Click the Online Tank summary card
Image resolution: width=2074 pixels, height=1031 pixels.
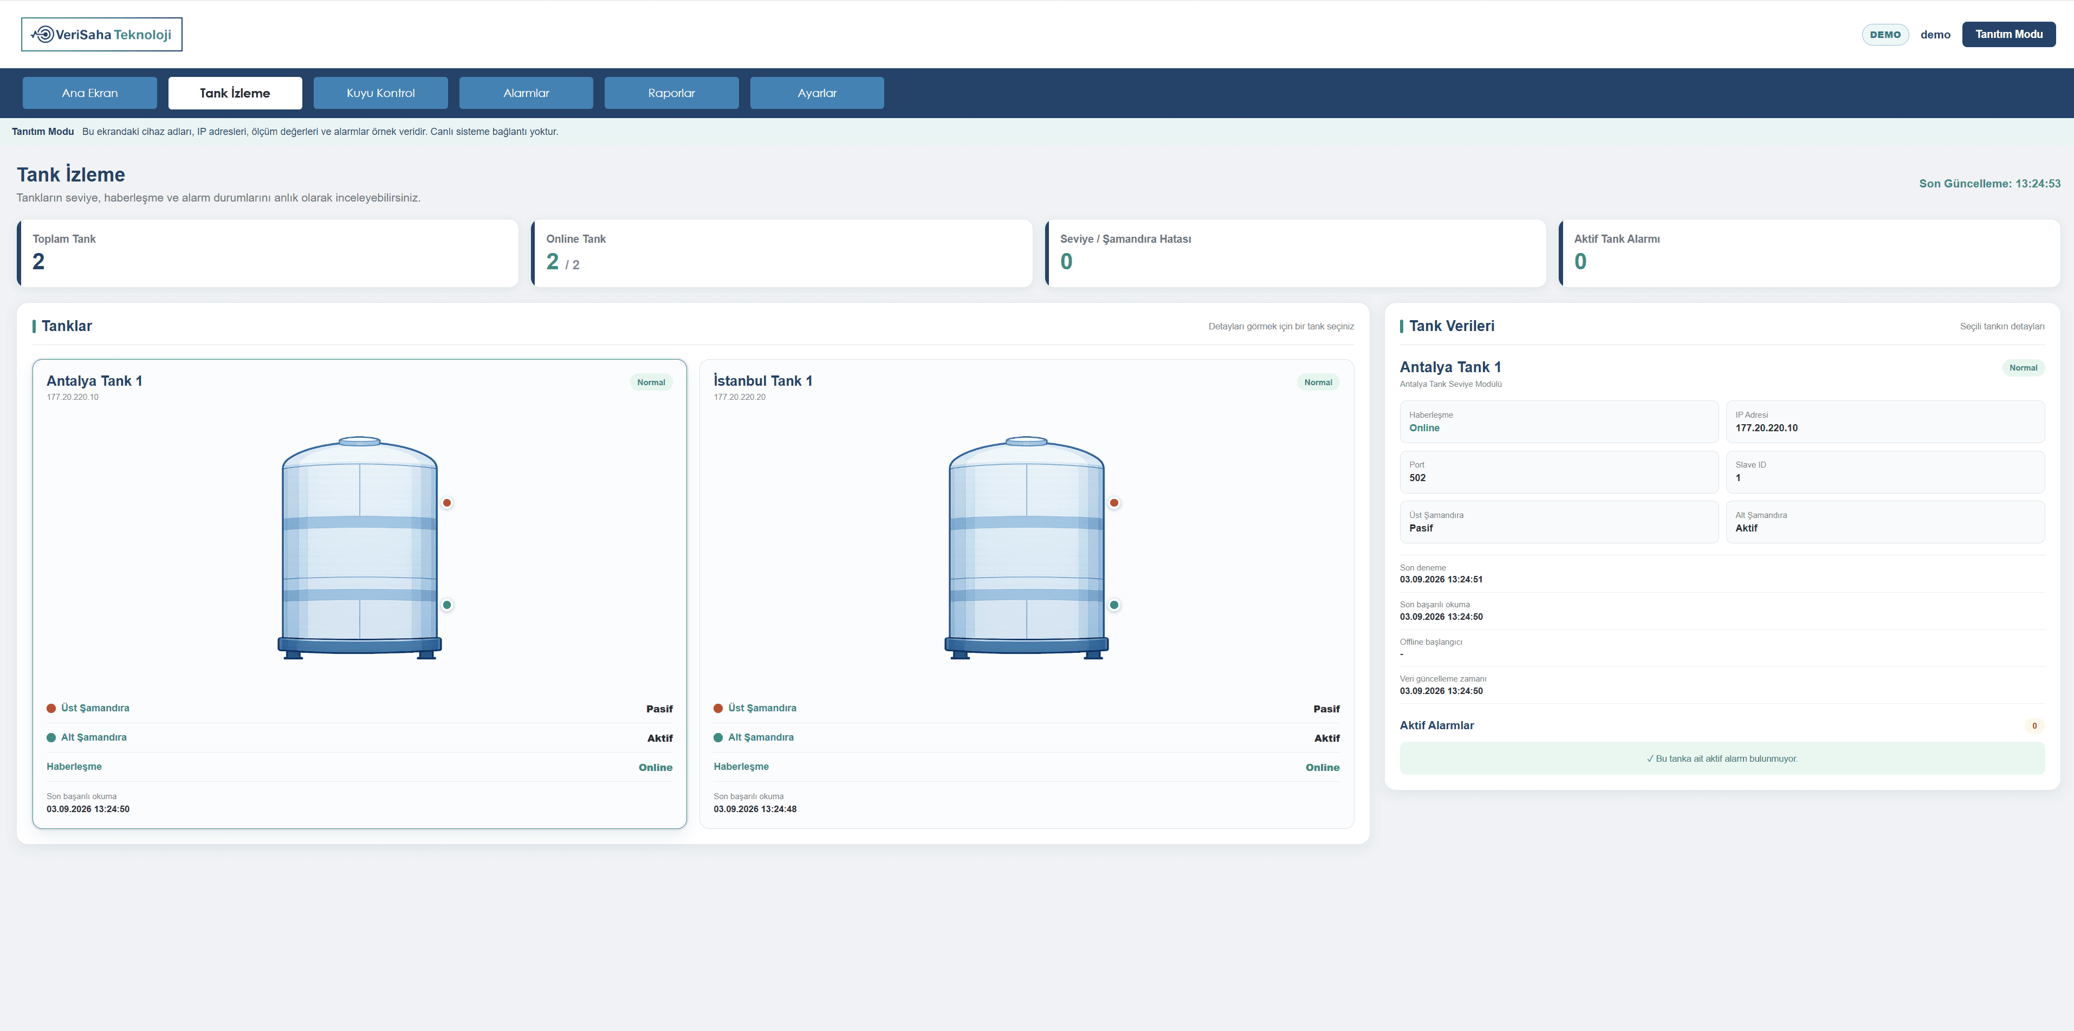782,254
